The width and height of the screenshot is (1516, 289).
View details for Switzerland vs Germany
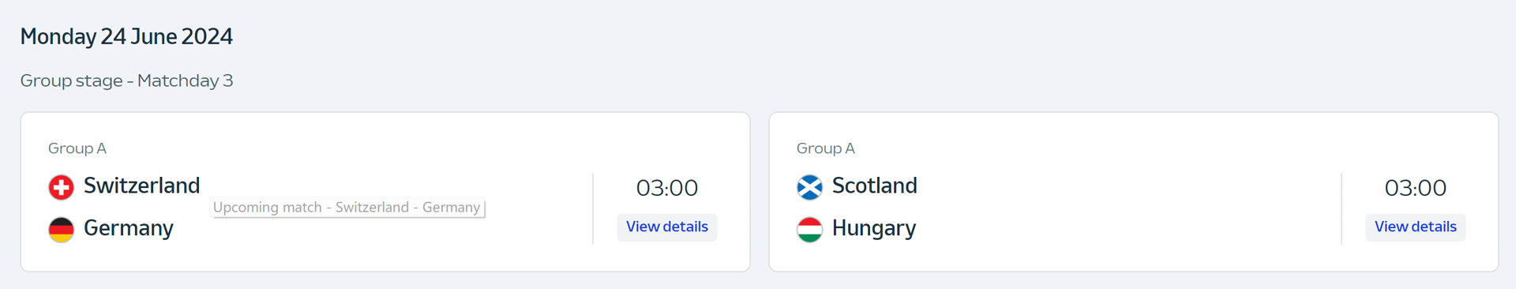click(667, 227)
